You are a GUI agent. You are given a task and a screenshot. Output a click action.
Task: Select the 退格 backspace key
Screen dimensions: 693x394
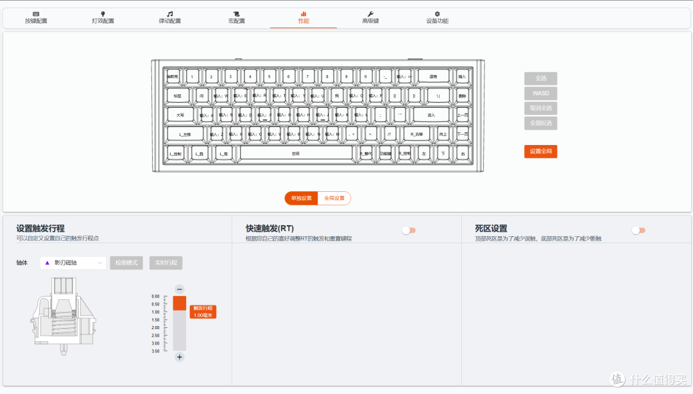[x=433, y=76]
